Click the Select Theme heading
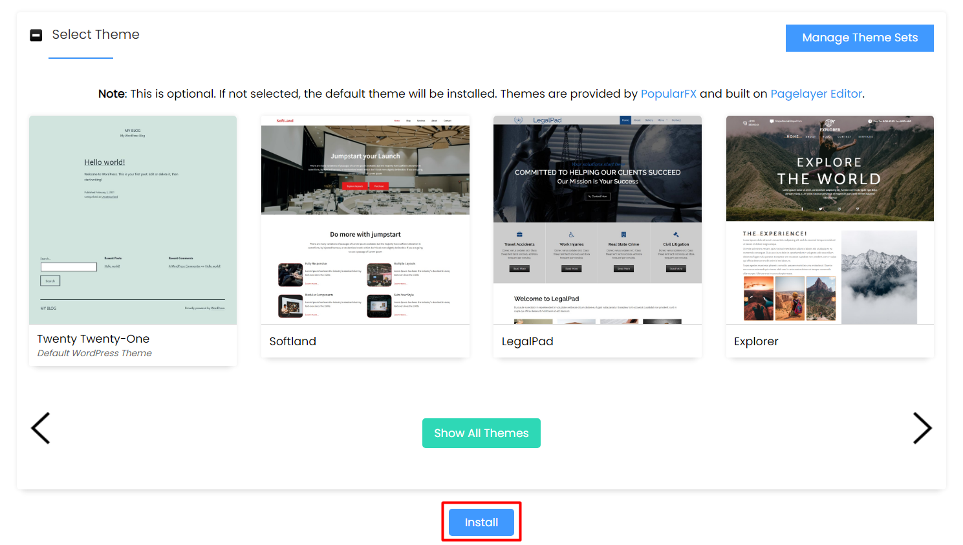This screenshot has width=963, height=545. [x=96, y=35]
